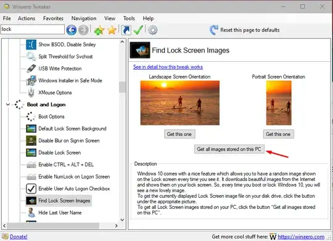Open the File menu
333x241 pixels.
coord(7,19)
